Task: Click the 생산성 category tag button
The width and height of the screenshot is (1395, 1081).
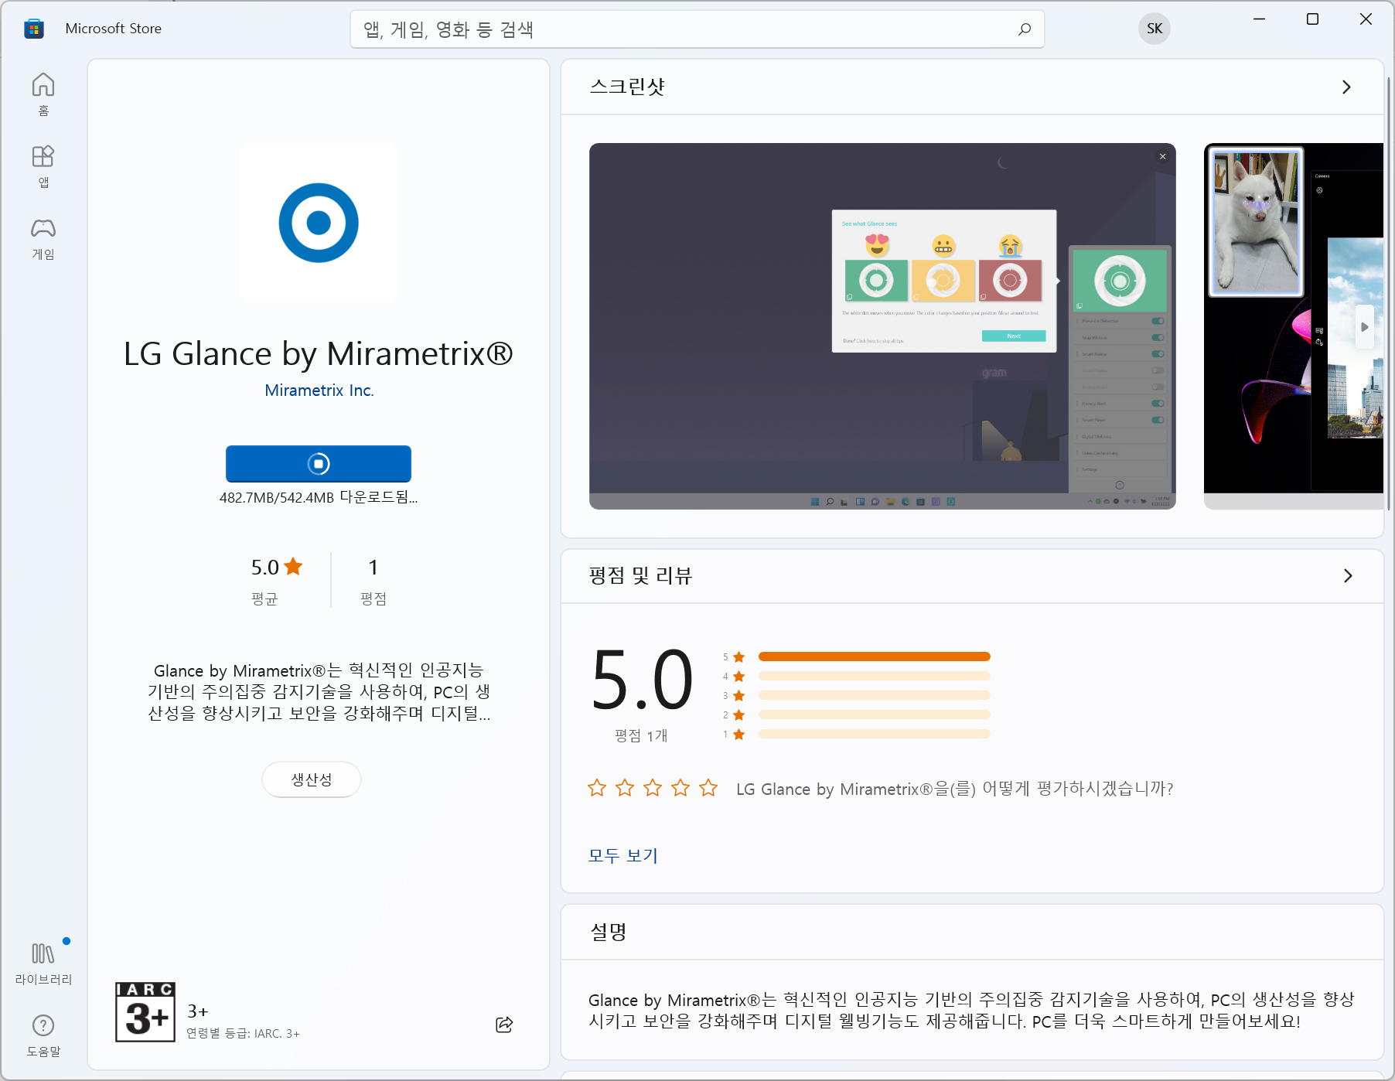Action: 312,779
